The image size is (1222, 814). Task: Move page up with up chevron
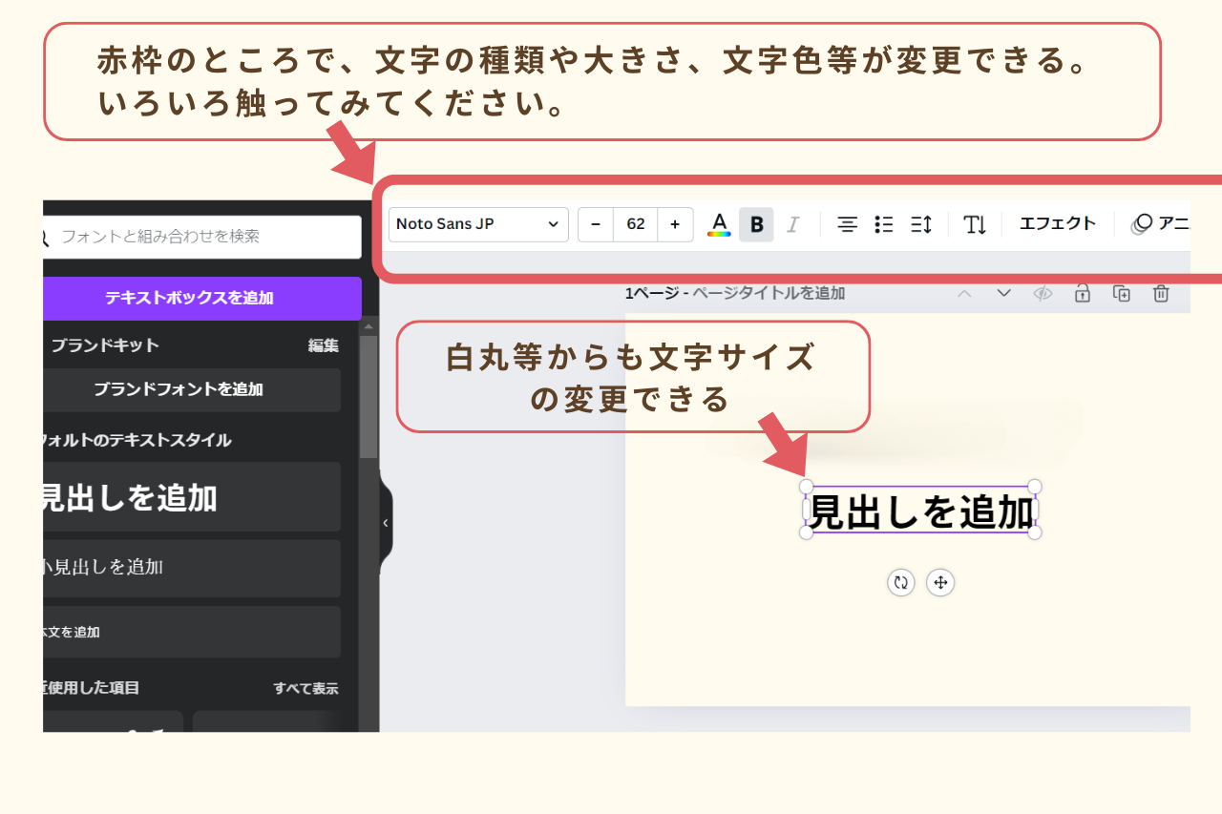(x=964, y=293)
